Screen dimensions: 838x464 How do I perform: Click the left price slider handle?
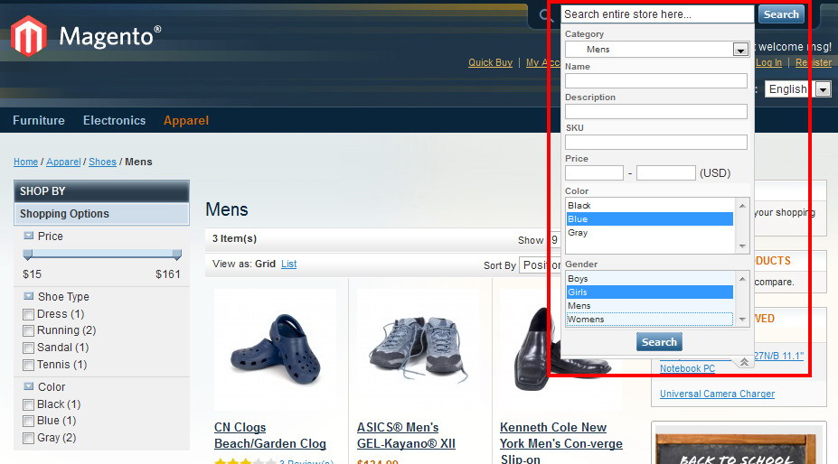[27, 255]
